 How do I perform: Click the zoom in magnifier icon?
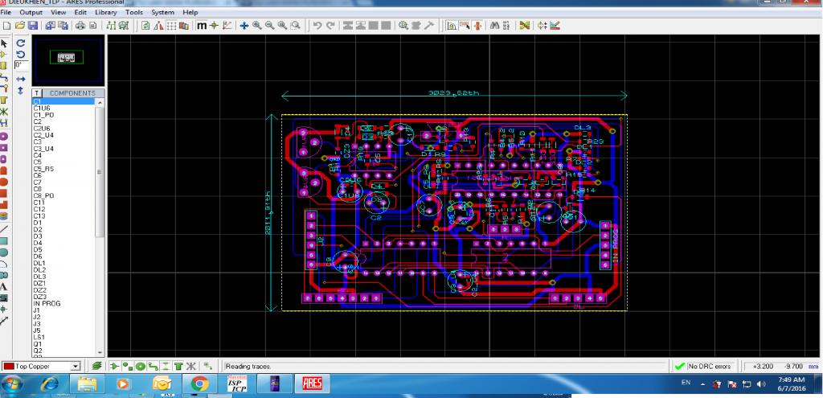[256, 26]
